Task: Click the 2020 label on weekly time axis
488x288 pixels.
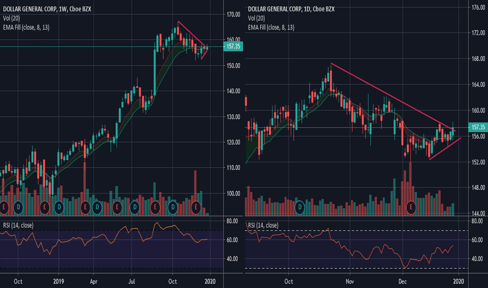Action: coord(210,282)
